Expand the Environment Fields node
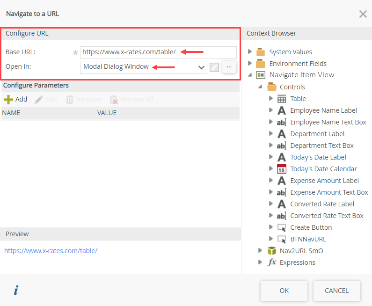 click(249, 63)
